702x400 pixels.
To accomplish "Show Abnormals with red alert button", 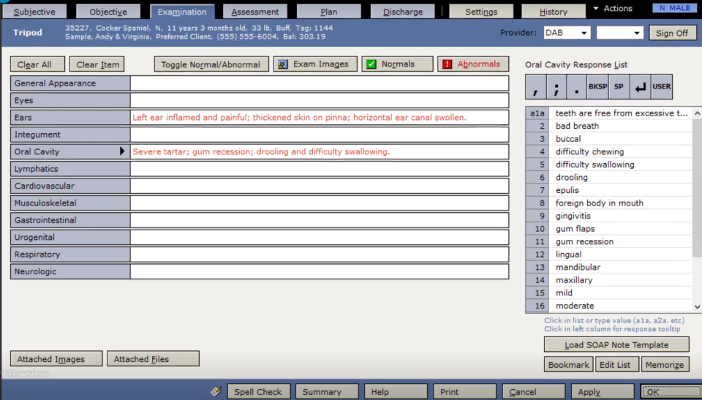I will 473,64.
